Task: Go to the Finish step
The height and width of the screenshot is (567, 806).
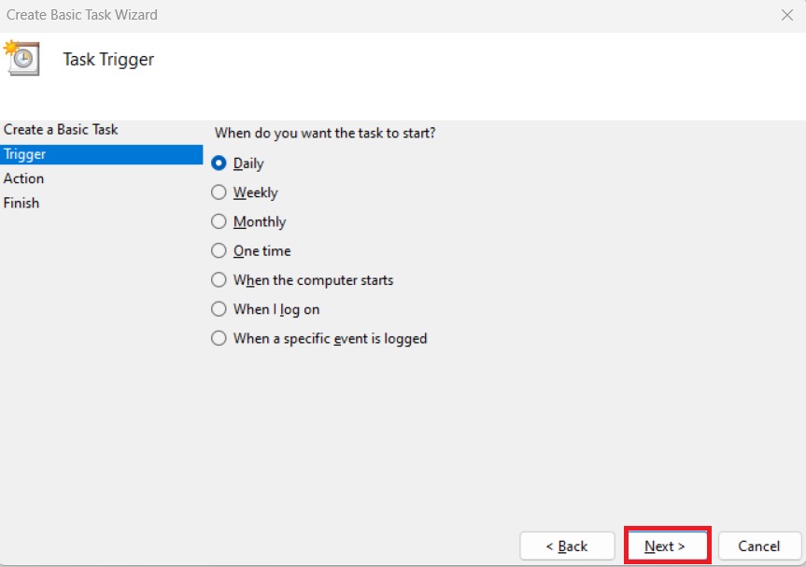Action: click(21, 203)
